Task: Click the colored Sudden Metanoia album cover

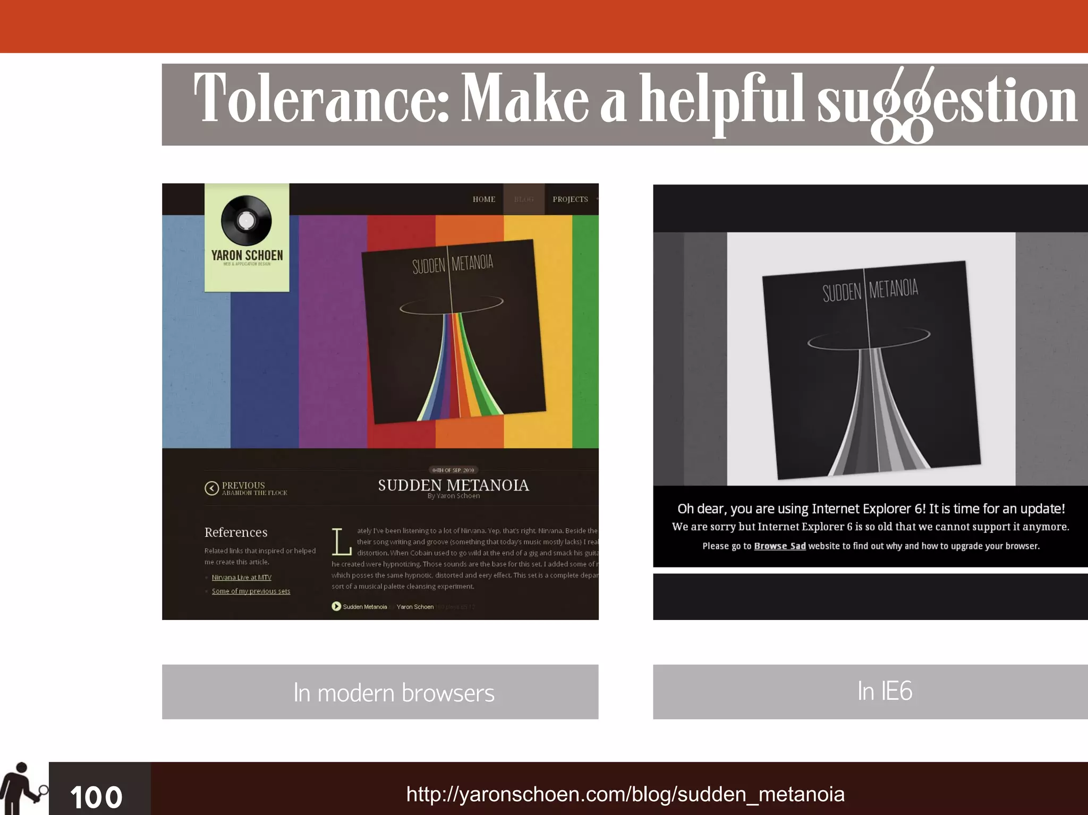Action: click(453, 330)
